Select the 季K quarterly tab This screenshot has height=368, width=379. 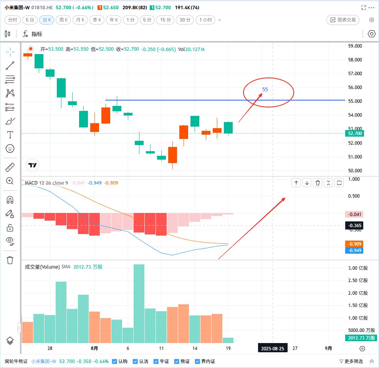(97, 20)
